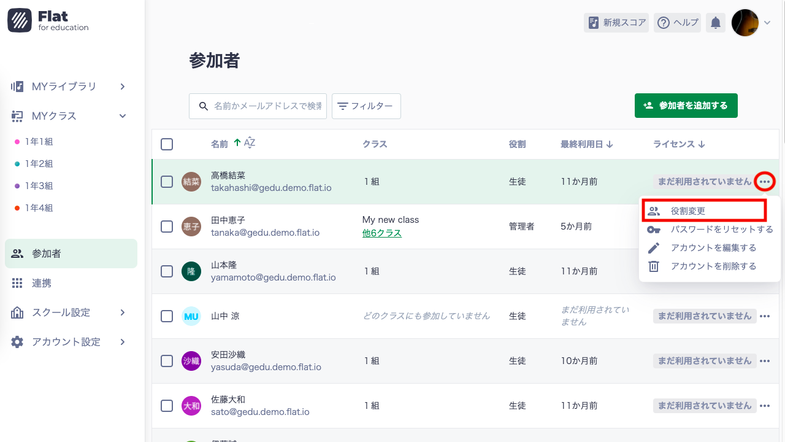Screen dimensions: 785x442
Task: Expand the スクール設定 section
Action: coord(122,312)
